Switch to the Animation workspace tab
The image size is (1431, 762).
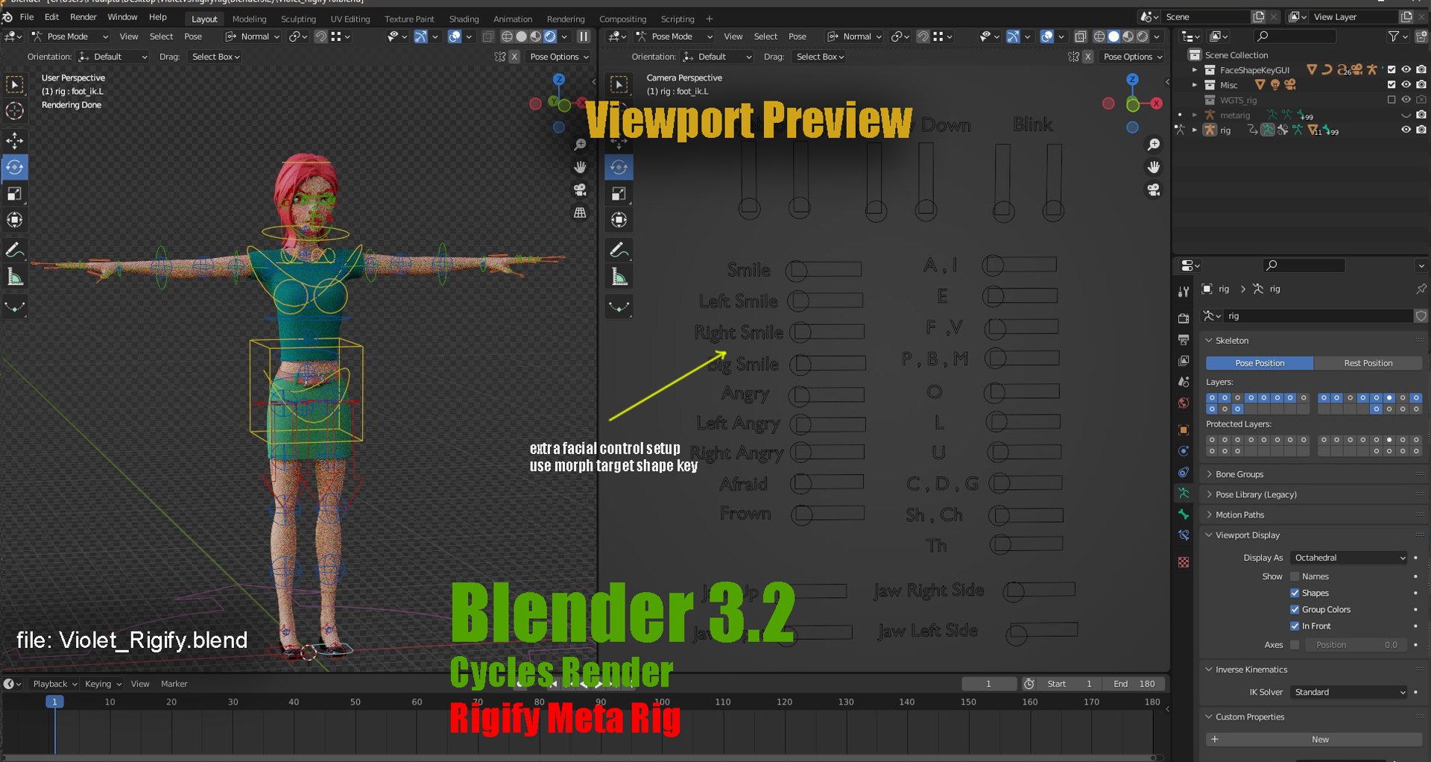(513, 19)
